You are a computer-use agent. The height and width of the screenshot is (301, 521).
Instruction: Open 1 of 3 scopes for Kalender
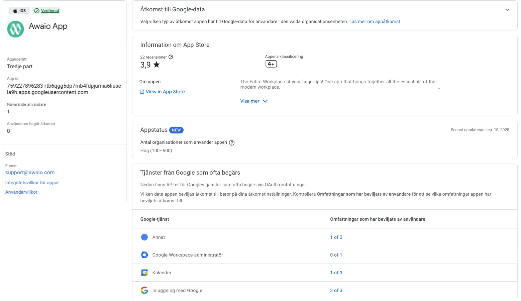[336, 273]
